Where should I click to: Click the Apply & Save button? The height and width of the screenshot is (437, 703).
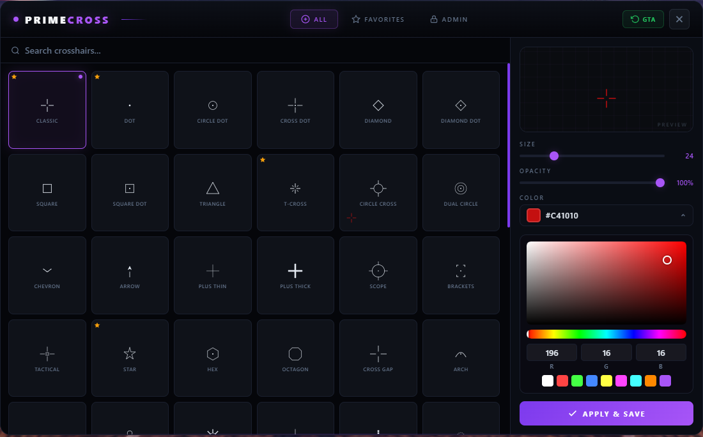click(x=606, y=413)
